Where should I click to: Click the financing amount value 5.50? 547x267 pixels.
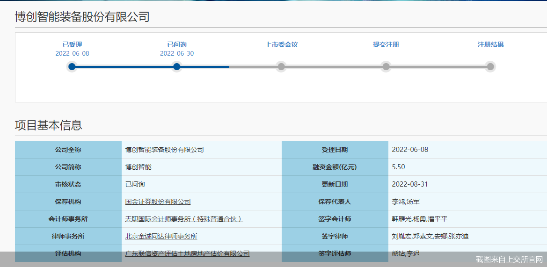pos(398,167)
